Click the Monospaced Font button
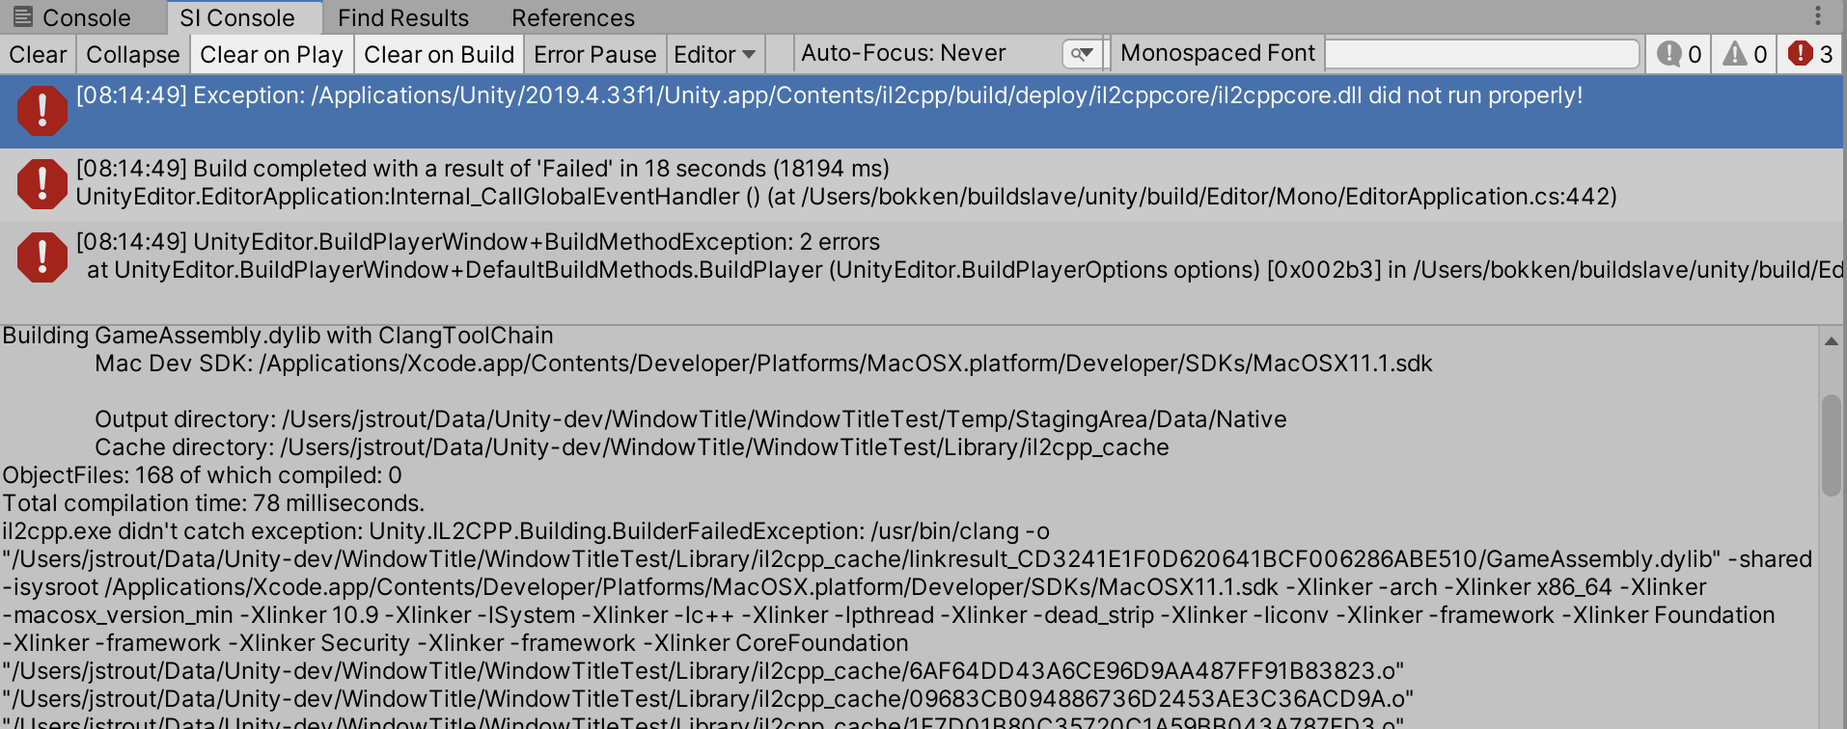The width and height of the screenshot is (1847, 729). pyautogui.click(x=1217, y=54)
